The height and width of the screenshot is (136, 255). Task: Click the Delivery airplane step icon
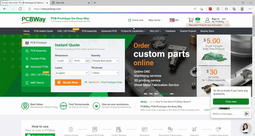[194, 129]
